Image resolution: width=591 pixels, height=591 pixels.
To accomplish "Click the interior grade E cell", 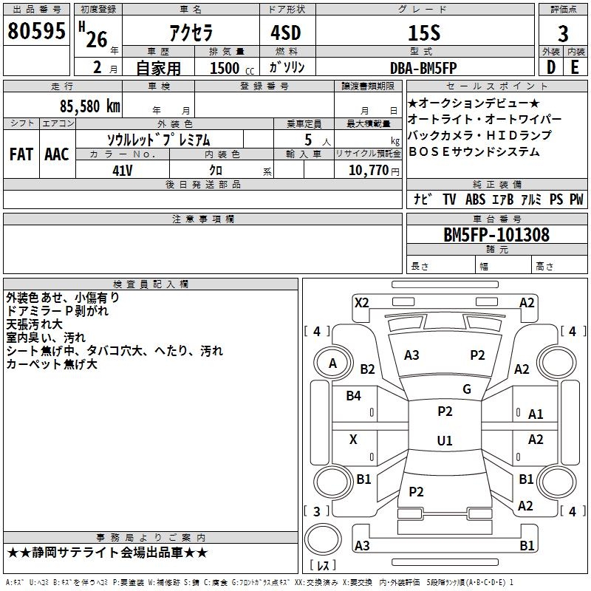I will click(575, 67).
